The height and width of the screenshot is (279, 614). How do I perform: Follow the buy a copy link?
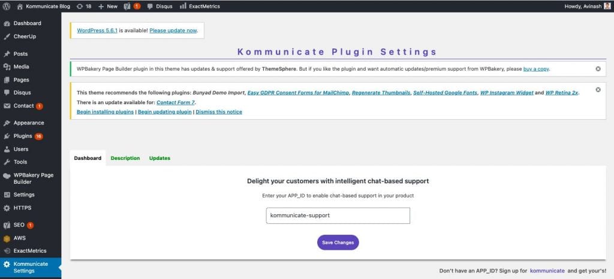(536, 69)
